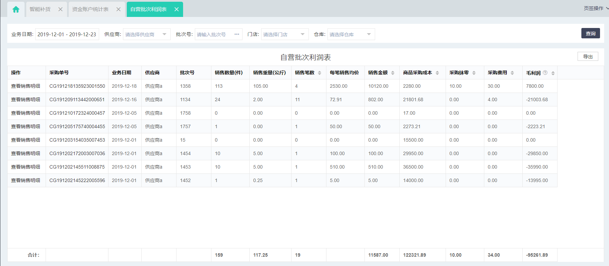The height and width of the screenshot is (266, 609).
Task: Click the 采购单号 column header
Action: (59, 73)
